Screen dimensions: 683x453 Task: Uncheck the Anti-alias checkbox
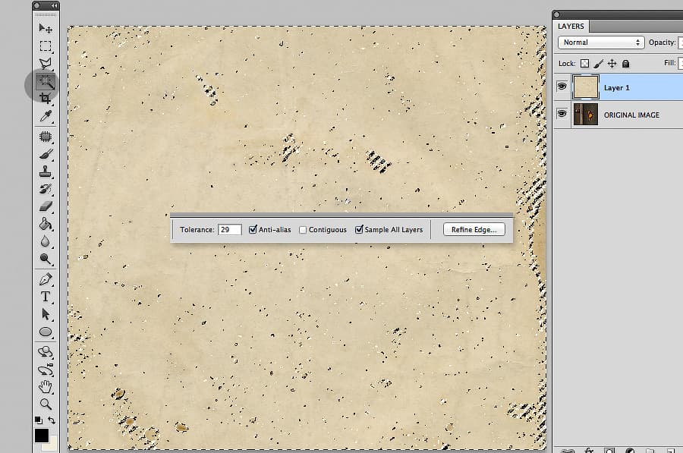253,229
